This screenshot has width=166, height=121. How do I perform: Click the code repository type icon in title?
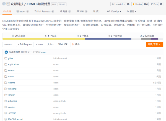pos(8,4)
